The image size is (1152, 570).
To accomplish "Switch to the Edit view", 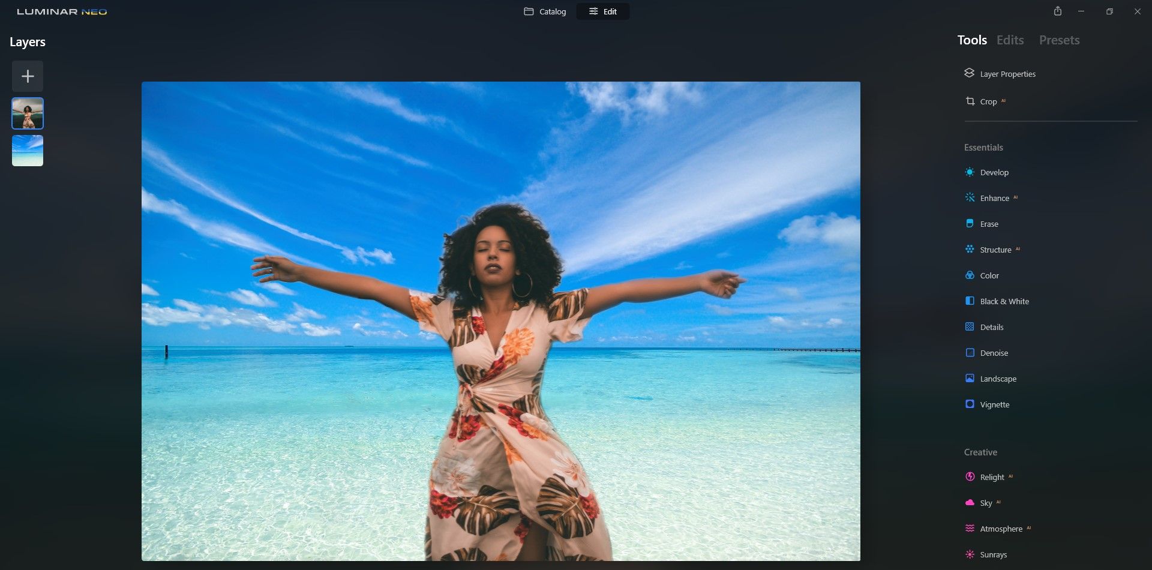I will (603, 11).
